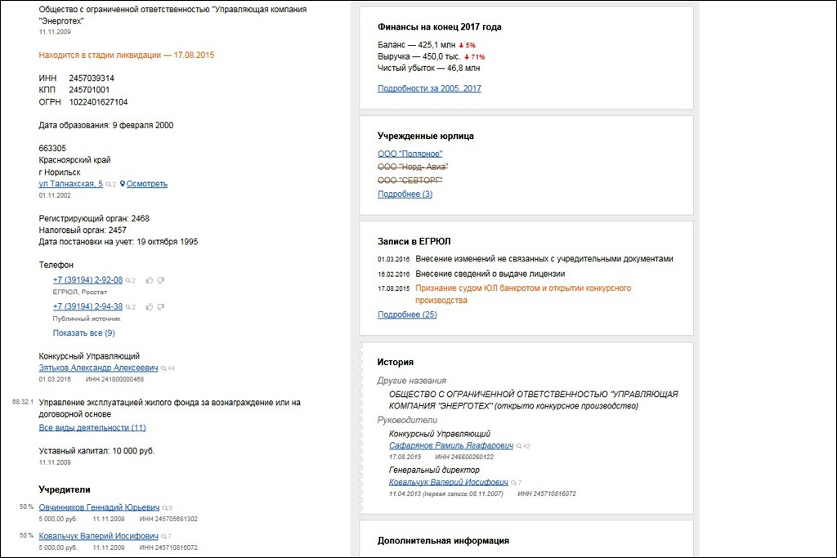Click search icon beside ул Талнахская address
Image resolution: width=837 pixels, height=558 pixels.
pyautogui.click(x=109, y=185)
